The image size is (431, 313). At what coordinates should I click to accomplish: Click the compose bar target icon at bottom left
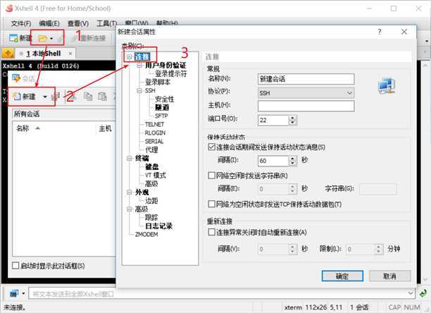[14, 293]
